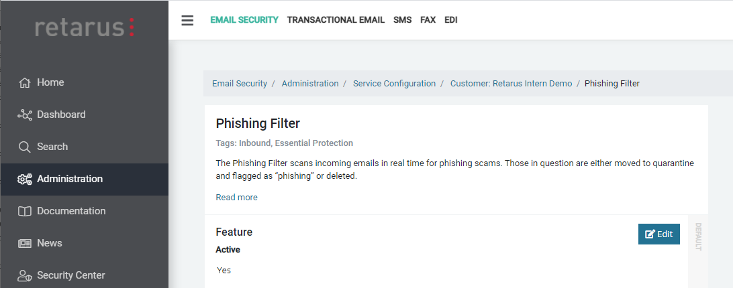Image resolution: width=733 pixels, height=288 pixels.
Task: Open the Email Security tab
Action: point(244,20)
